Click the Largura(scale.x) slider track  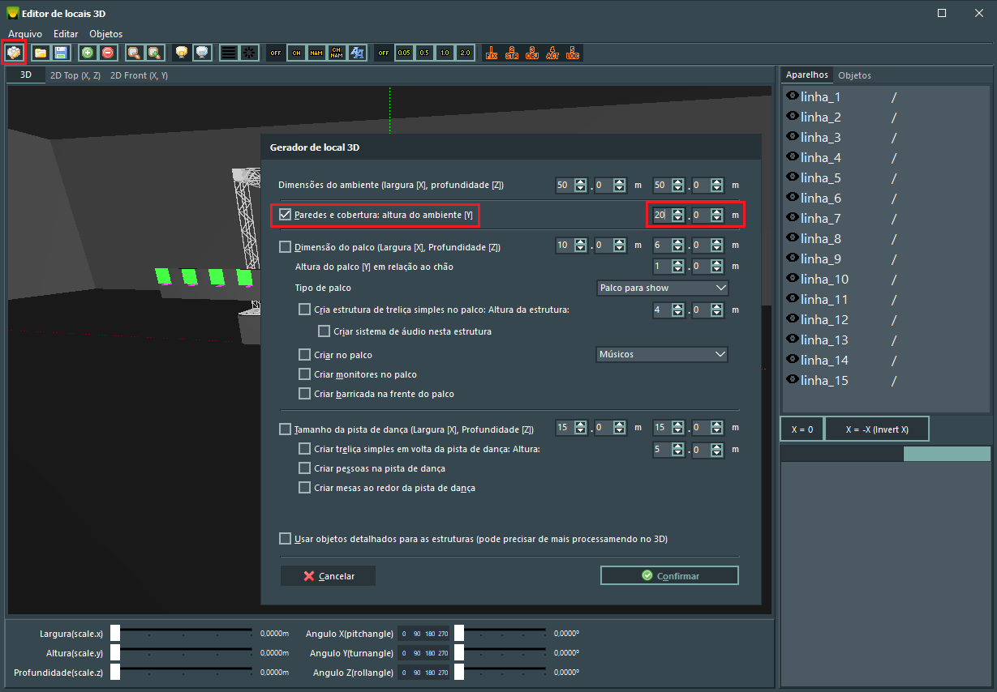pos(187,633)
